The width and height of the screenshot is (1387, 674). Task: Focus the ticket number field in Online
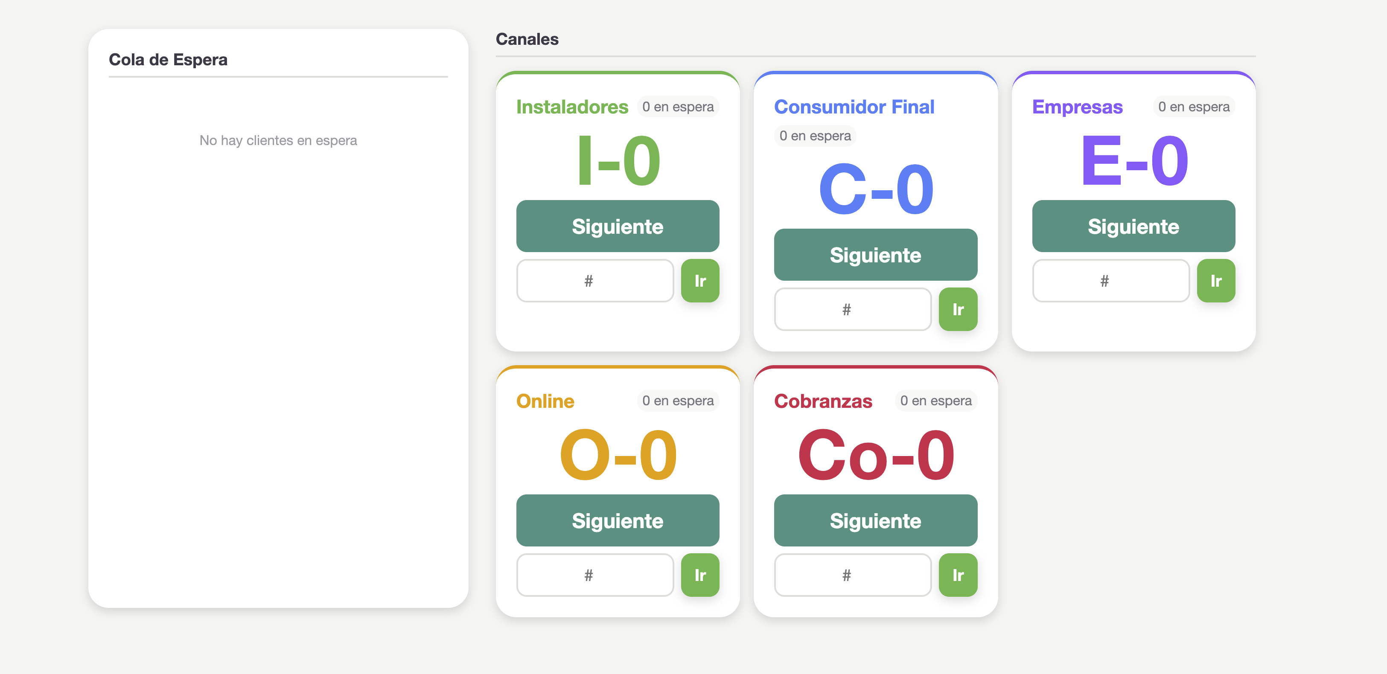[x=594, y=575]
